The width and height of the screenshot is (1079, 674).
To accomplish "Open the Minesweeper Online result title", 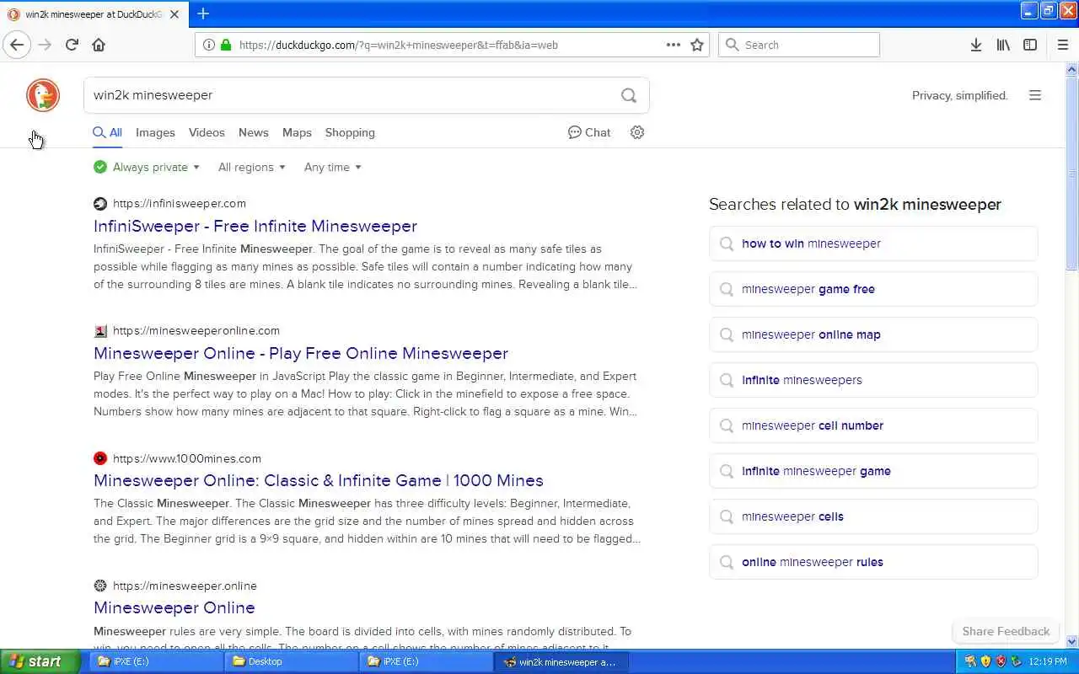I will (174, 607).
